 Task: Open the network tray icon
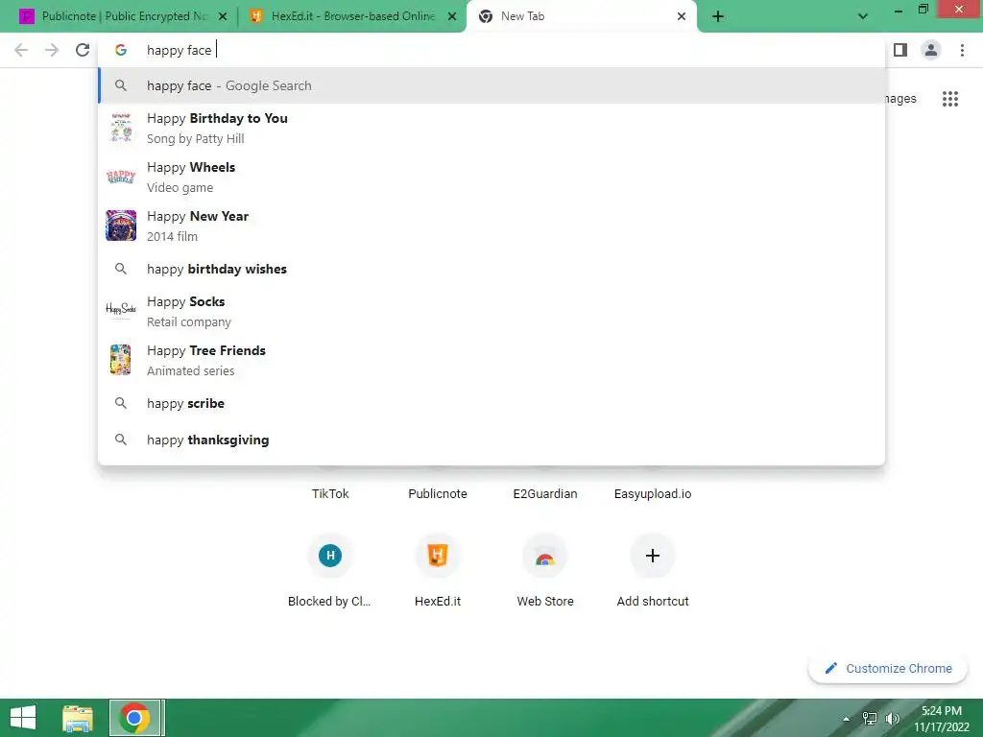870,718
